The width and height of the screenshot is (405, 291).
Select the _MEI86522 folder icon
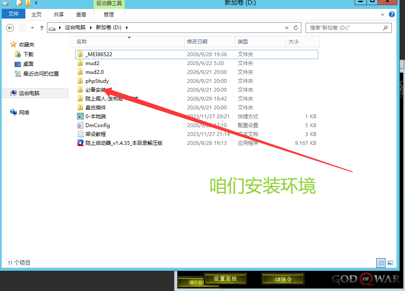[80, 54]
